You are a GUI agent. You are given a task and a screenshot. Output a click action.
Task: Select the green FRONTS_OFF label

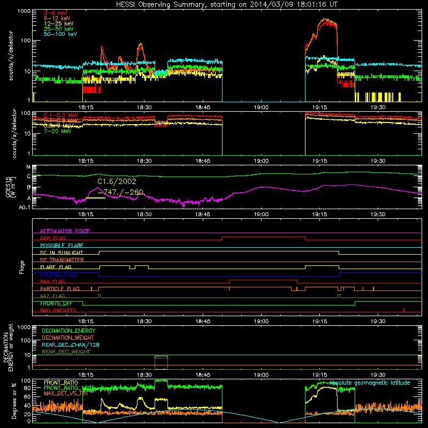(x=56, y=303)
